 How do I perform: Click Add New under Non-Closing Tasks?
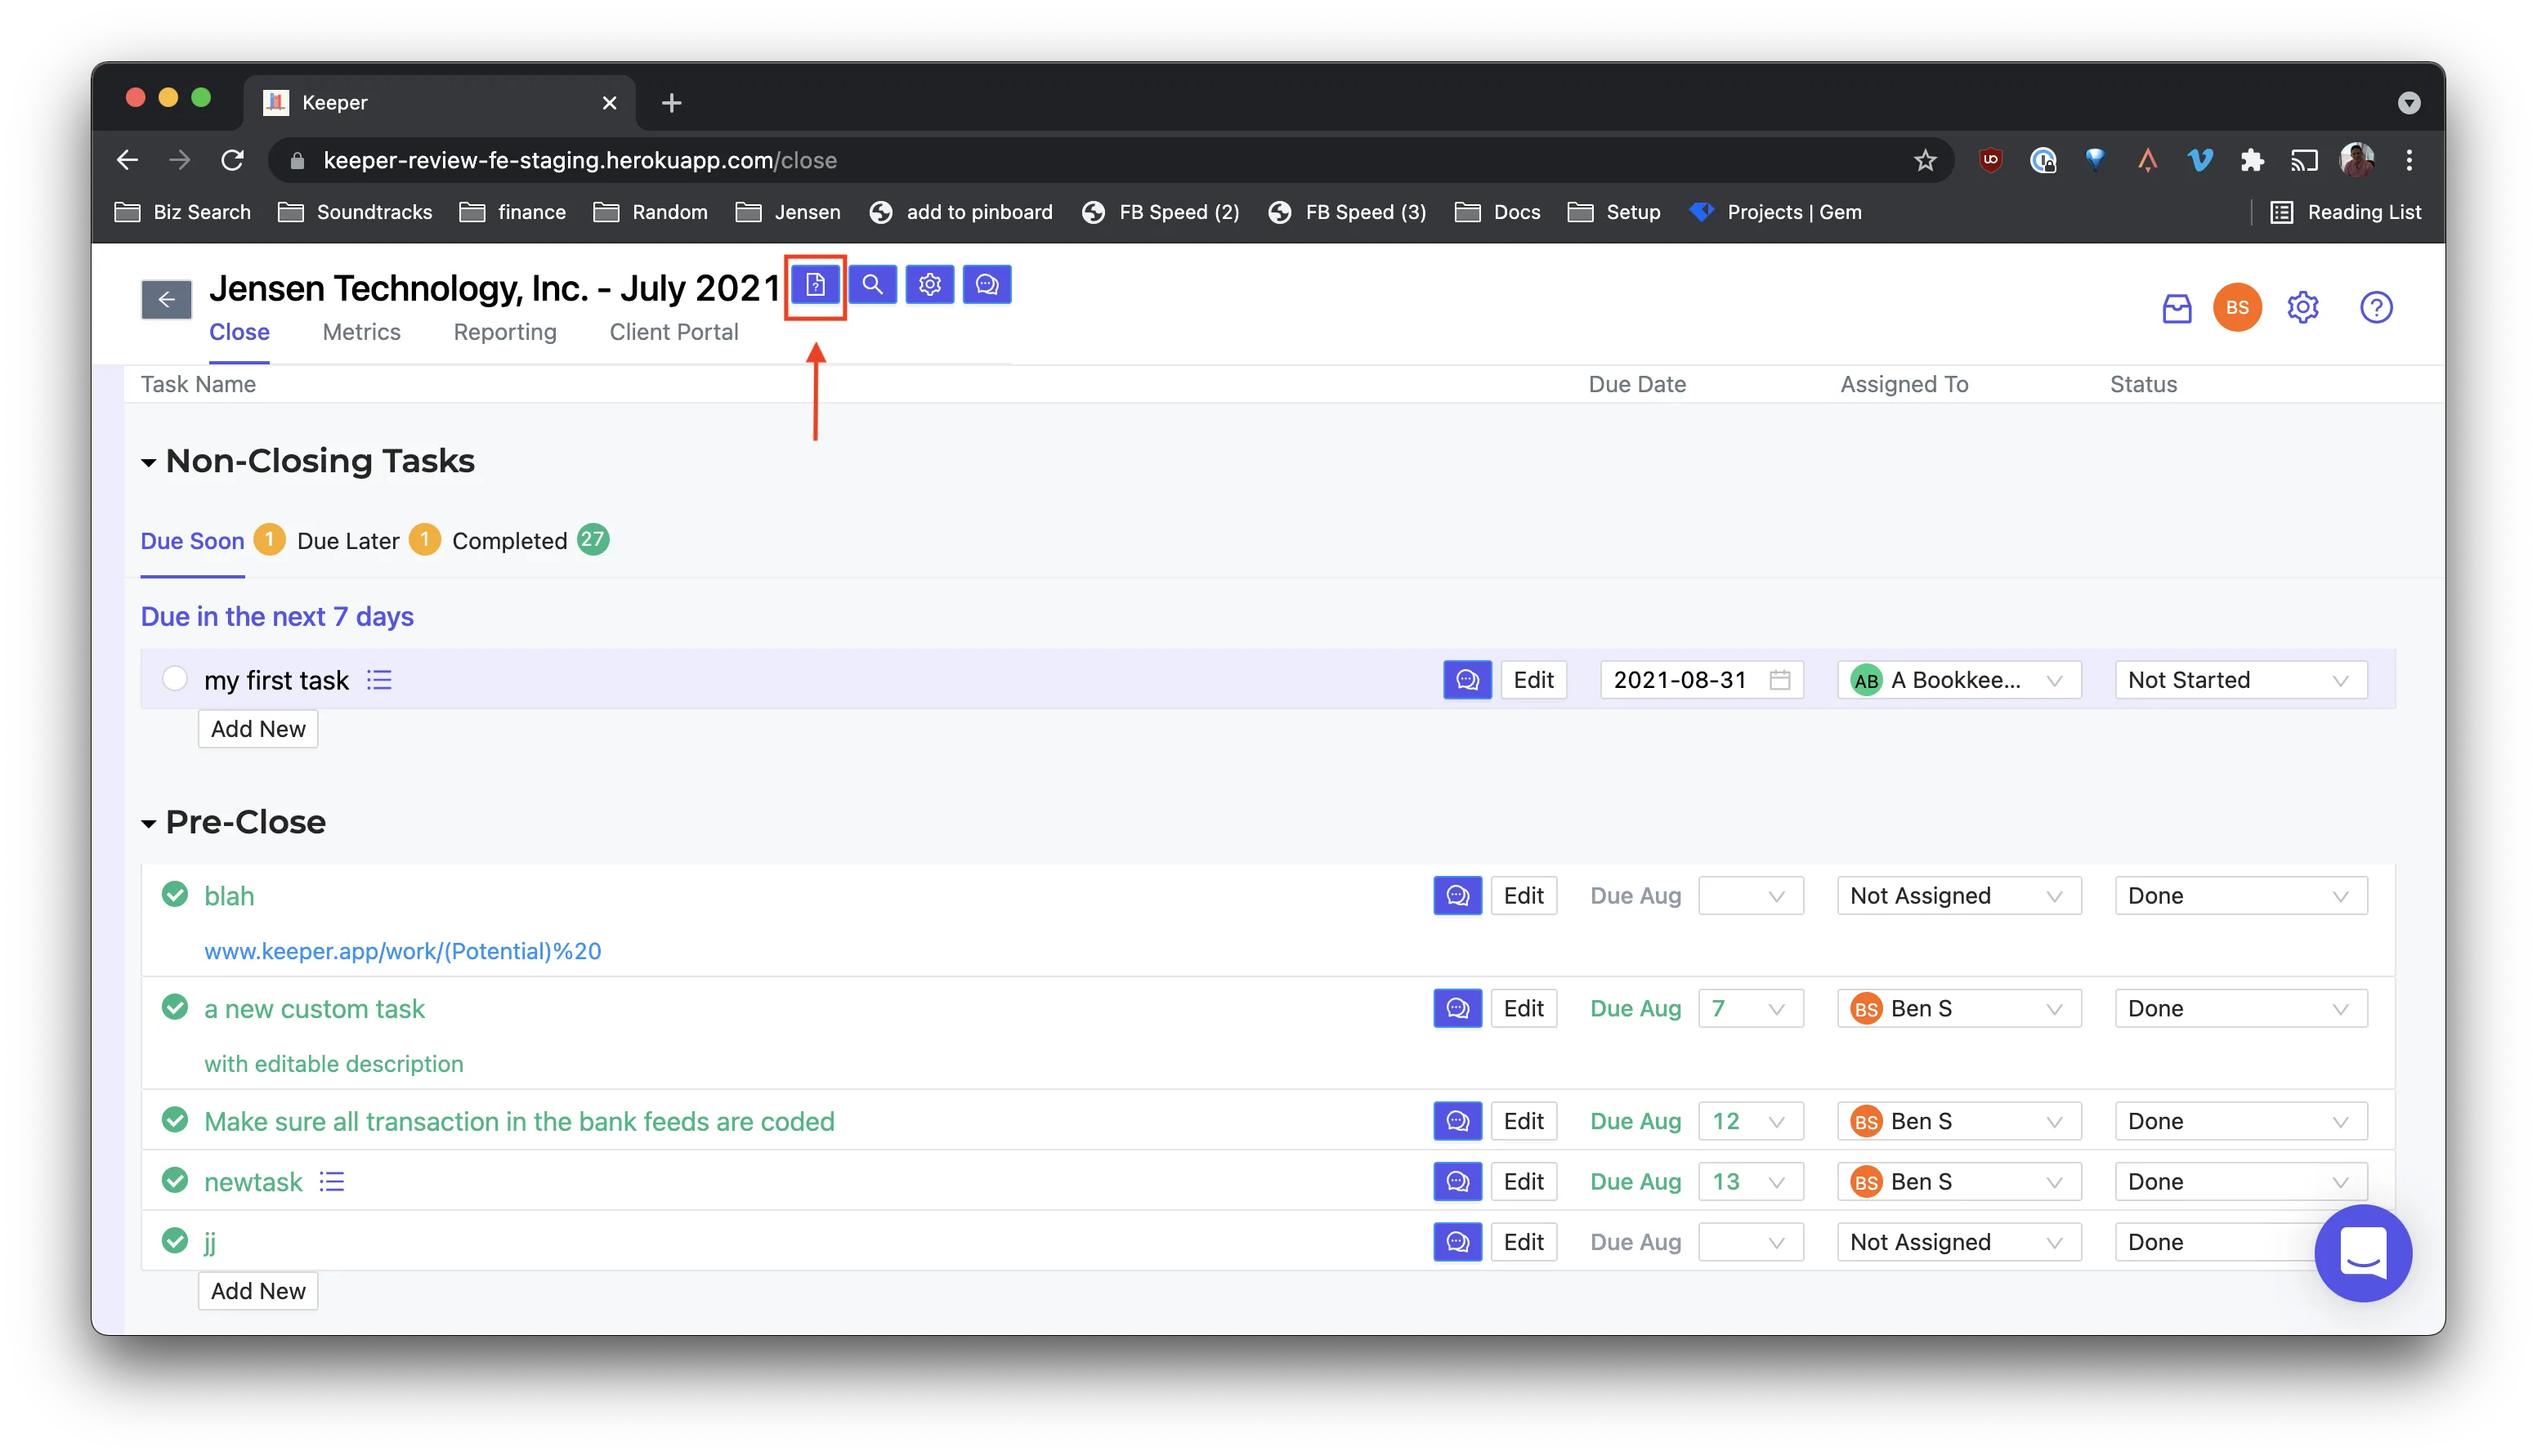[x=258, y=729]
